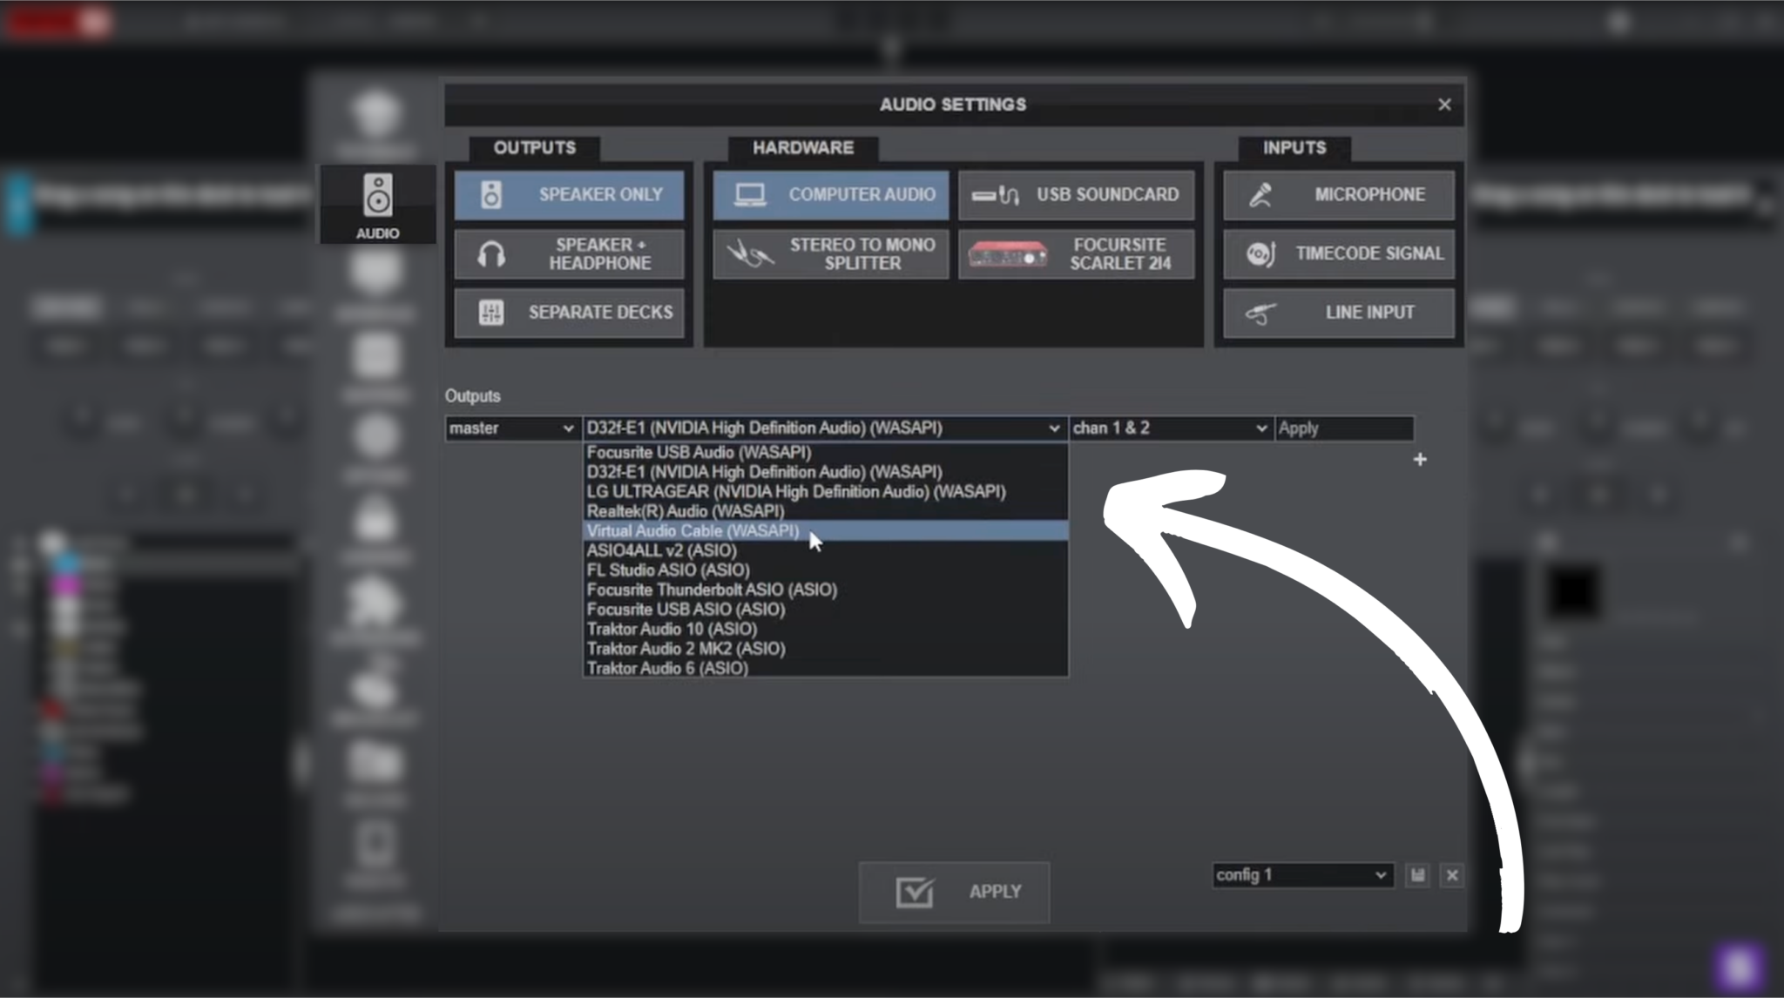Select Separate Decks output mode
The image size is (1784, 998).
pyautogui.click(x=569, y=313)
